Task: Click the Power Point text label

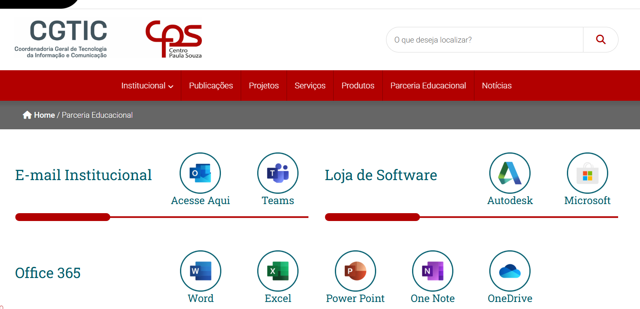Action: click(x=356, y=299)
